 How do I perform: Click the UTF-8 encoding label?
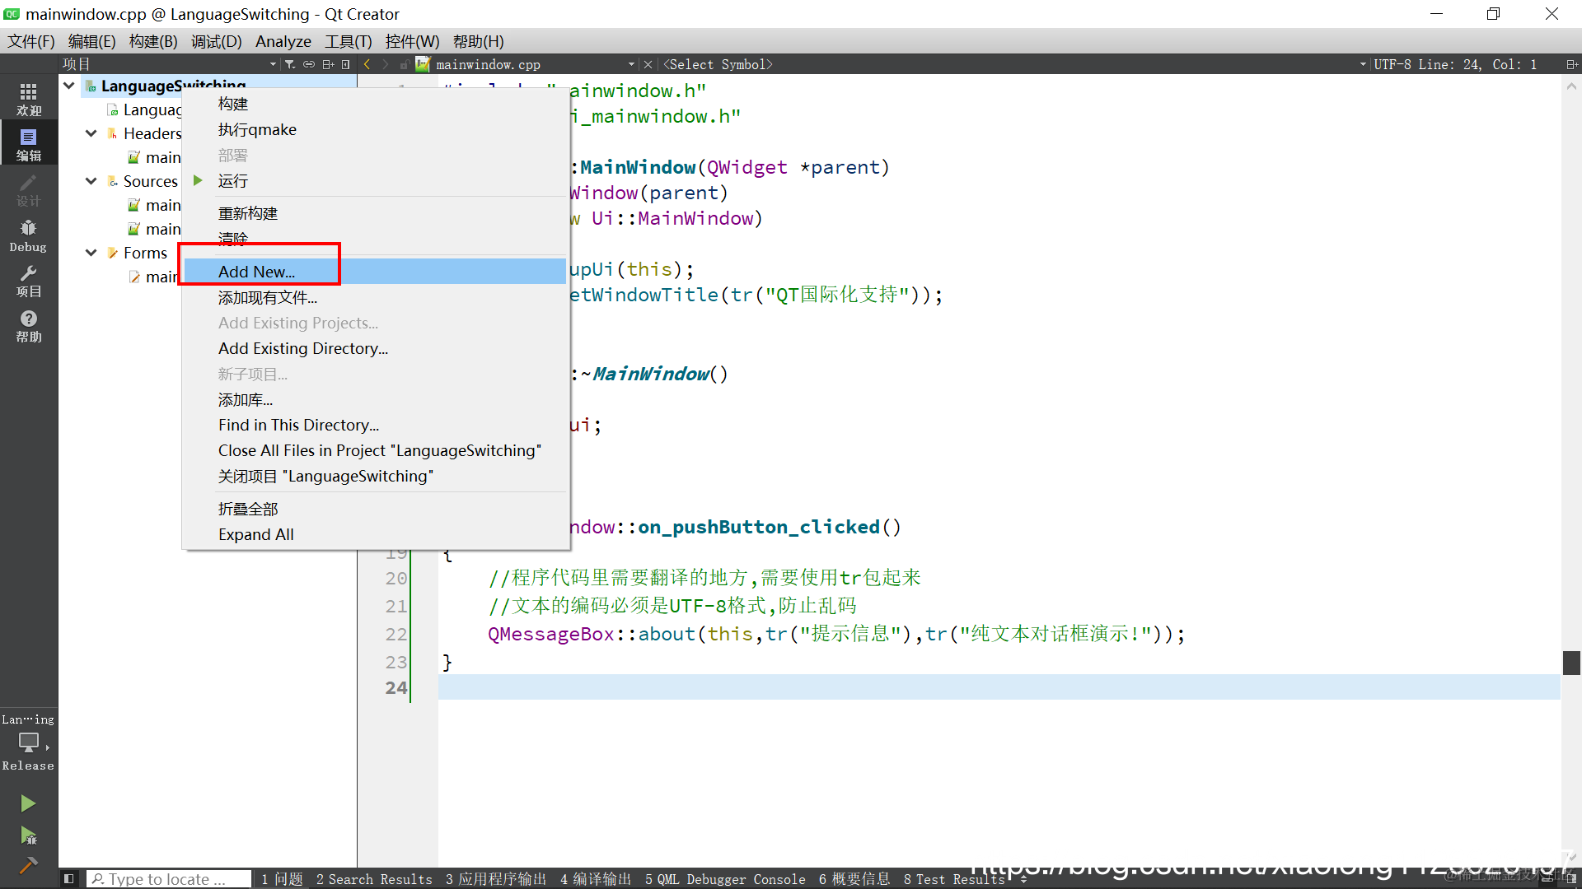pyautogui.click(x=1392, y=64)
